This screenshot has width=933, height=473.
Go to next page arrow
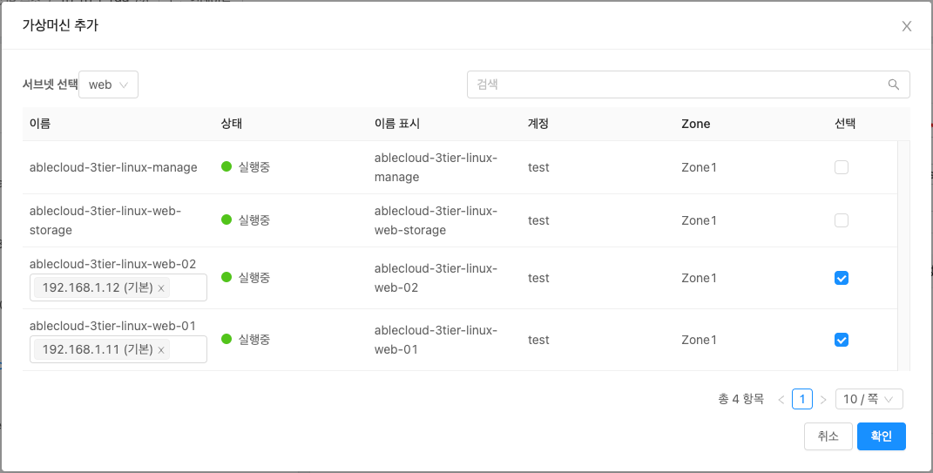point(823,400)
